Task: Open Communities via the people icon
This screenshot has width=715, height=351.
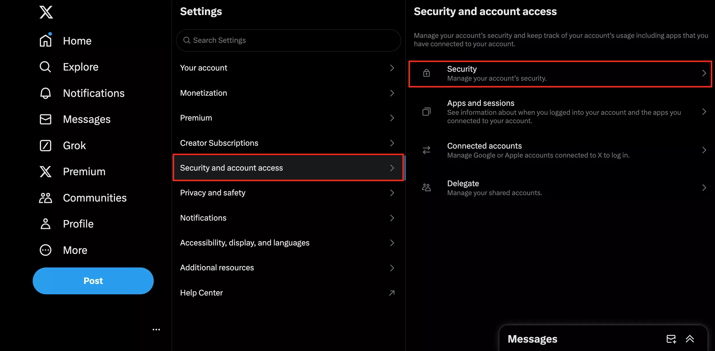Action: click(45, 198)
